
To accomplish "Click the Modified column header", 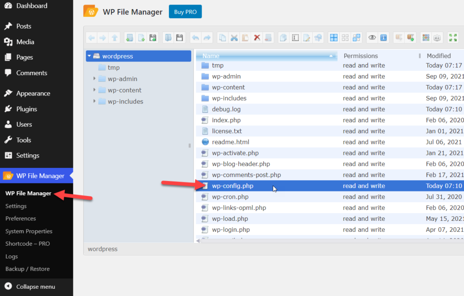I will (439, 56).
